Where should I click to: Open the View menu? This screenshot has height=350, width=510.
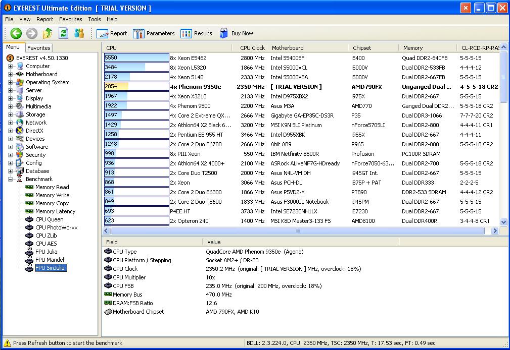click(x=25, y=19)
